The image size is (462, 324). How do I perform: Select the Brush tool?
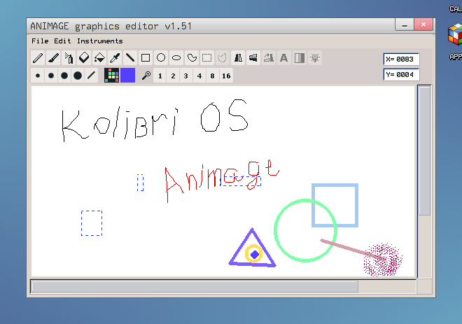point(53,57)
